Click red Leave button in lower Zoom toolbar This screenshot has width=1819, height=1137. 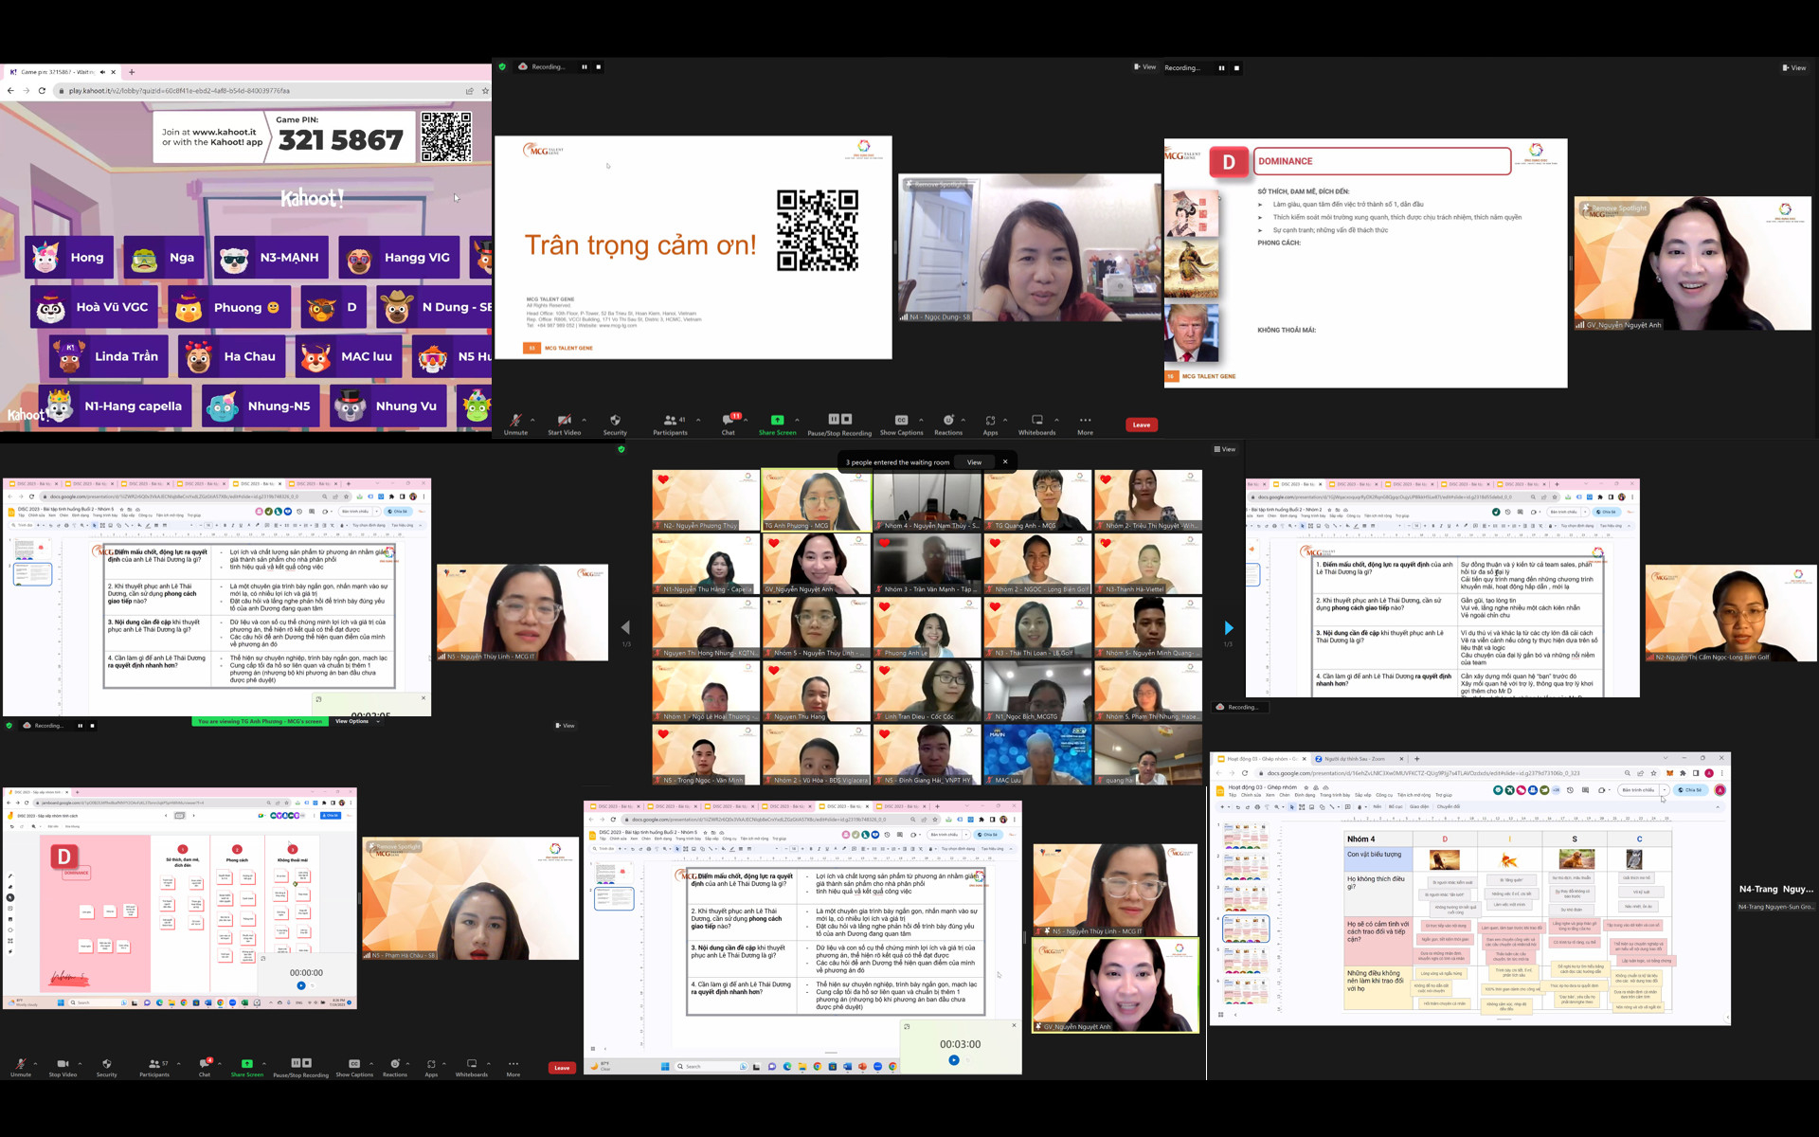(x=562, y=1068)
